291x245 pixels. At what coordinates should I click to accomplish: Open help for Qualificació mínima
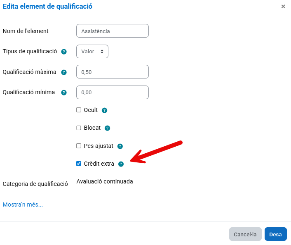click(x=64, y=93)
